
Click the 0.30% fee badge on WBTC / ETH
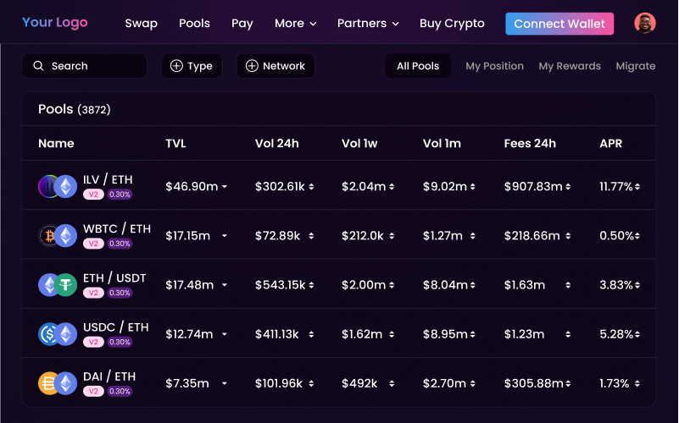click(x=120, y=244)
